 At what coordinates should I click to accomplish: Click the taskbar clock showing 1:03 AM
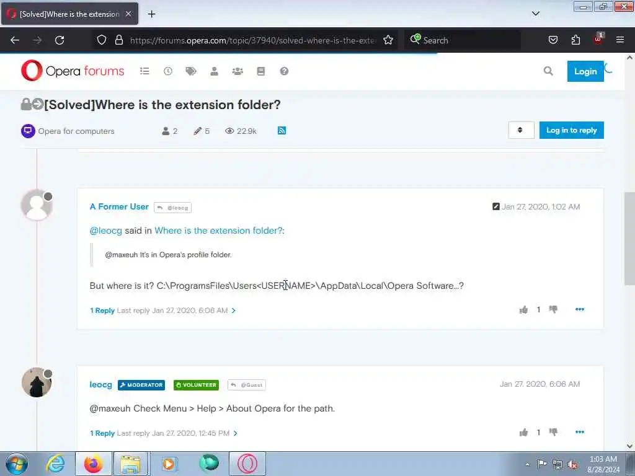tap(603, 464)
